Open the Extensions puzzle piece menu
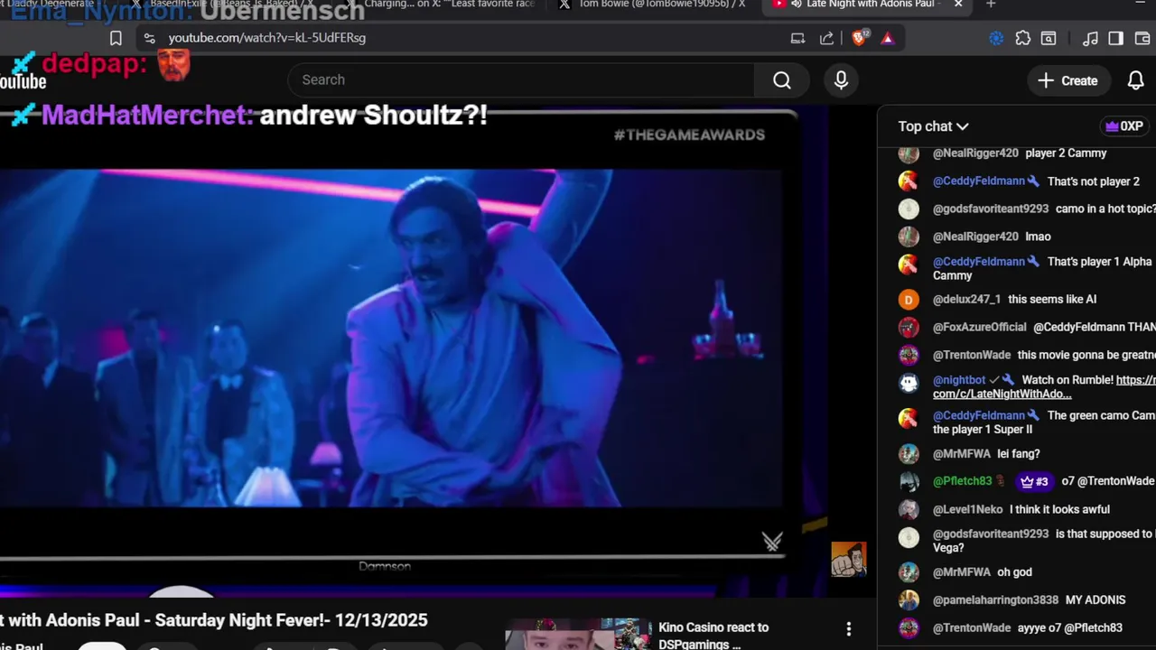This screenshot has width=1156, height=650. click(x=1022, y=38)
